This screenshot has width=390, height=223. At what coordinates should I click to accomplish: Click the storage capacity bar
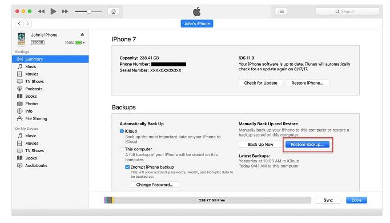(x=207, y=200)
